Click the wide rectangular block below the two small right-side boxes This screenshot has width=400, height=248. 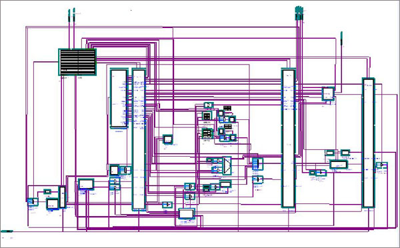(339, 164)
